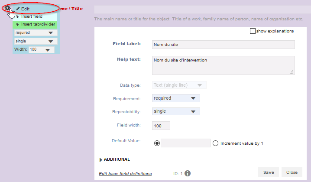Viewport: 311px width, 182px height.
Task: Open the Requirement dropdown in the form
Action: [176, 98]
